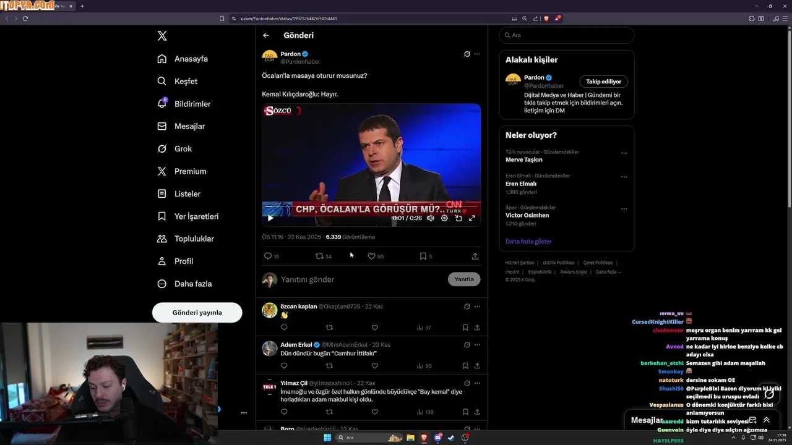This screenshot has height=445, width=792.
Task: Open options for Victor Osimhen trend
Action: click(x=624, y=209)
